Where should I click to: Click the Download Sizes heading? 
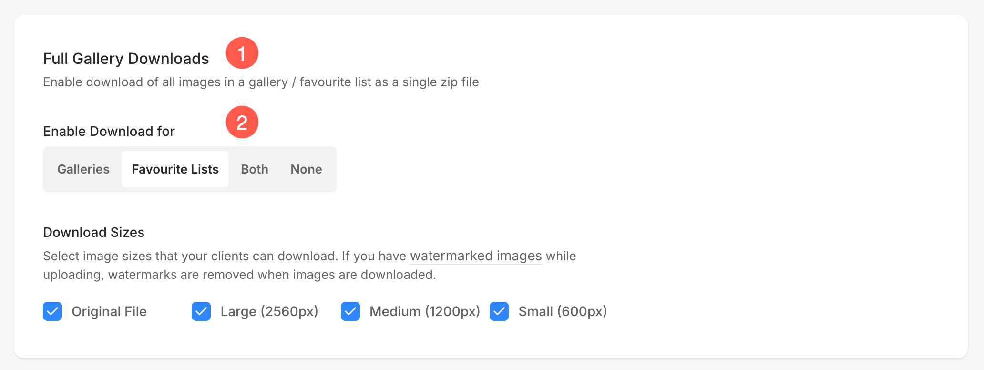(93, 232)
